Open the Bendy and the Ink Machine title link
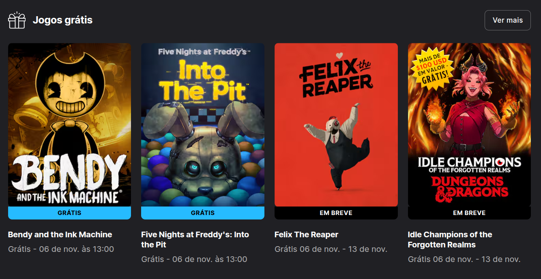Screen dimensions: 541x279 click(x=60, y=234)
